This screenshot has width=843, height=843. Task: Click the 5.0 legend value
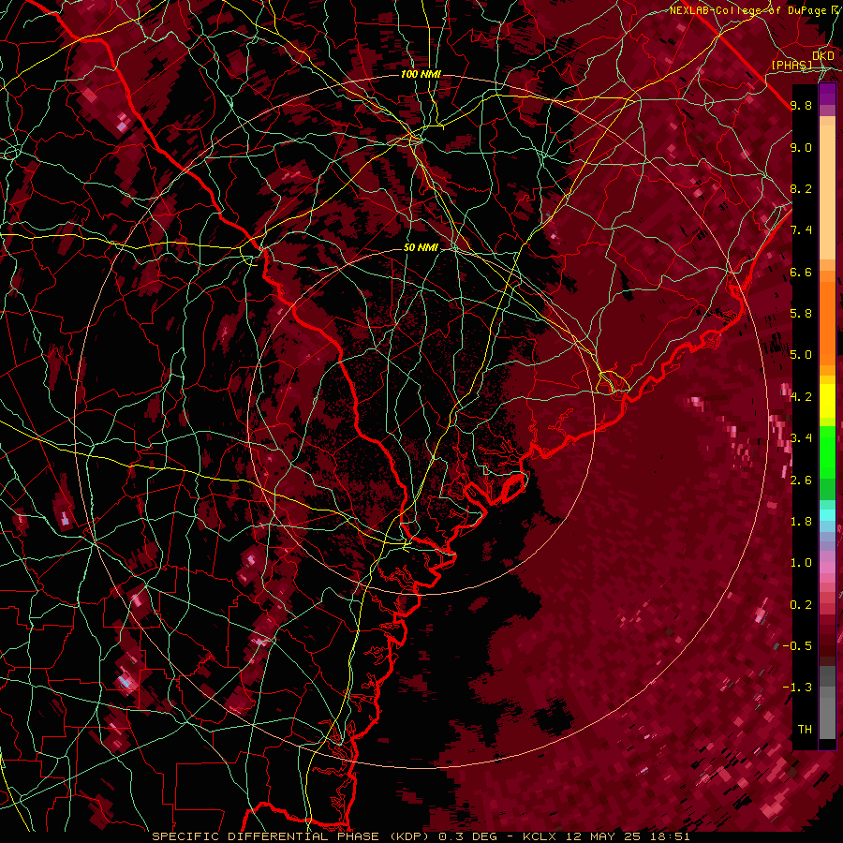(801, 355)
